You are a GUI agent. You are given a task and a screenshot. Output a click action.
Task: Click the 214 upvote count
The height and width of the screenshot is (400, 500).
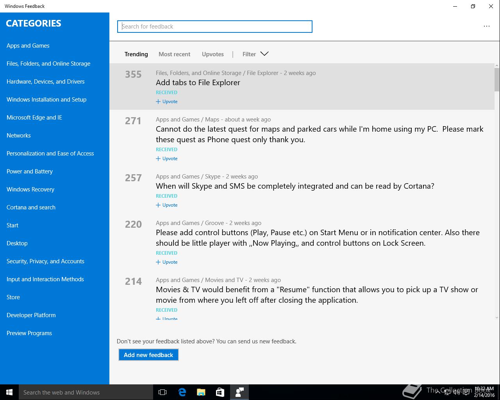click(x=133, y=281)
